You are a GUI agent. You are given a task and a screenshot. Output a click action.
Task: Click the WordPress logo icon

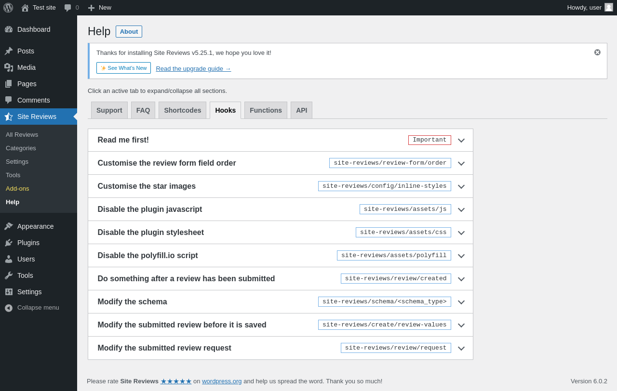(8, 8)
